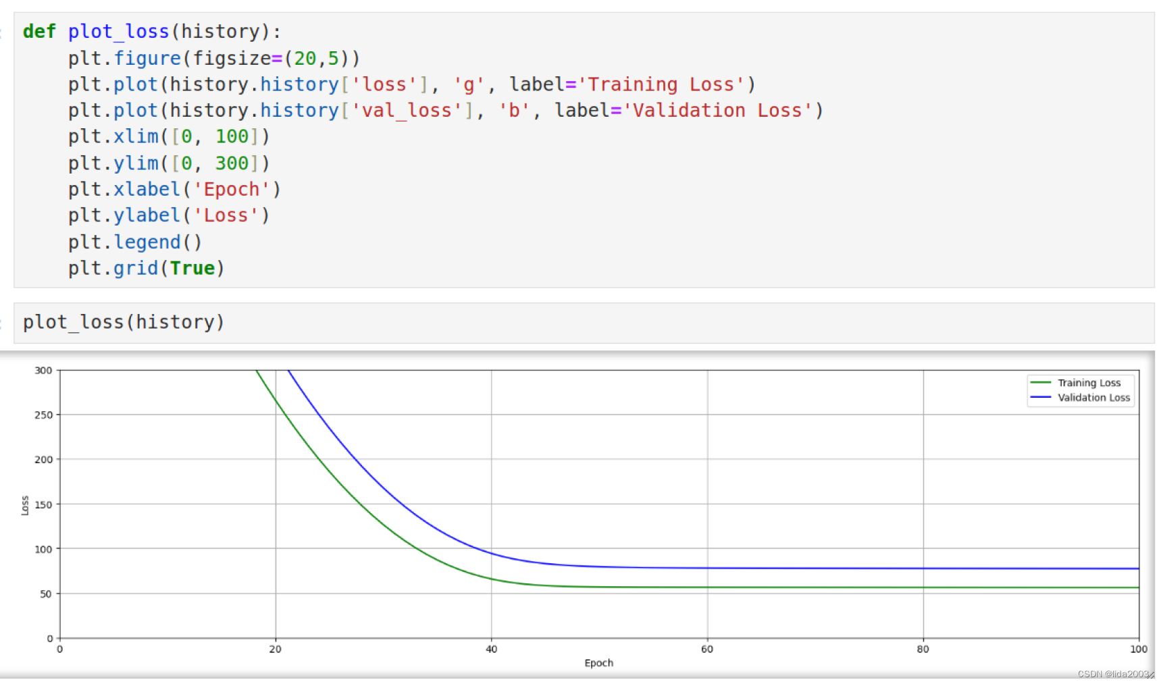Click the y-axis tick label 150
The width and height of the screenshot is (1159, 684).
coord(43,504)
